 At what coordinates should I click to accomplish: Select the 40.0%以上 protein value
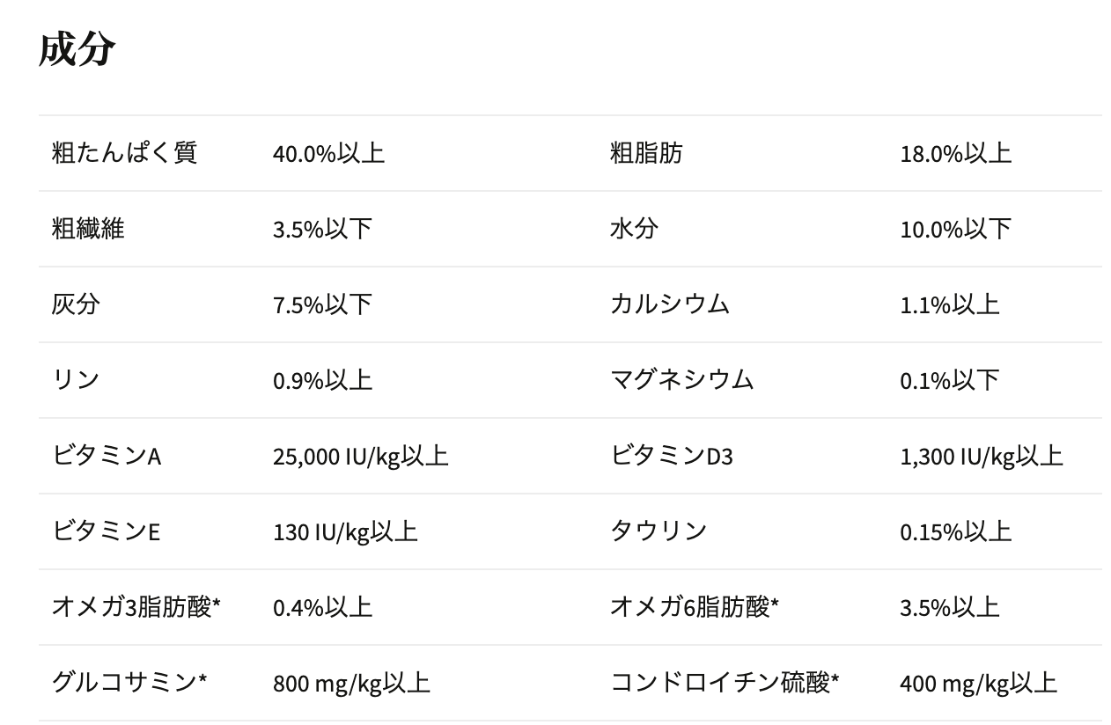click(328, 154)
